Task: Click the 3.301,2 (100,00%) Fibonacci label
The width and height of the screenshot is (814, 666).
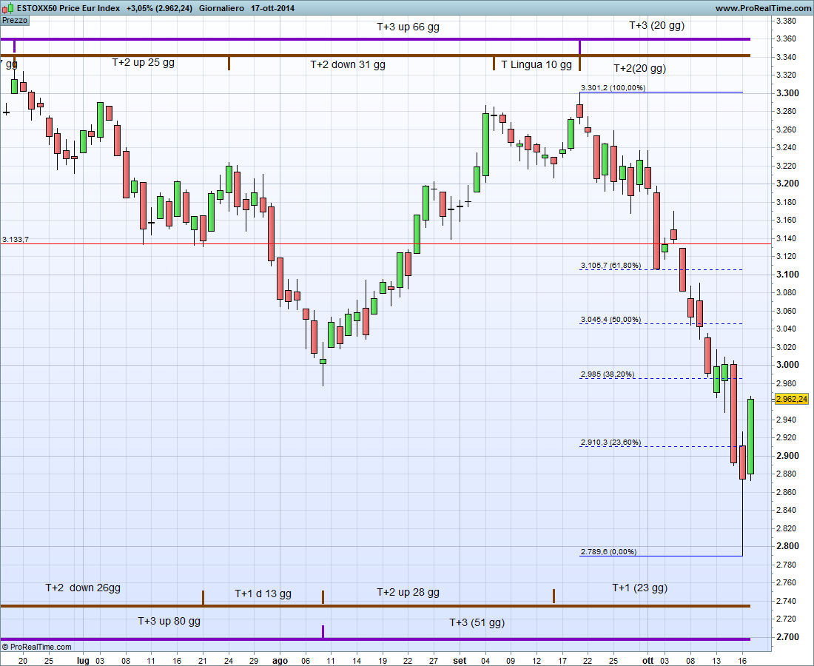Action: click(x=613, y=88)
